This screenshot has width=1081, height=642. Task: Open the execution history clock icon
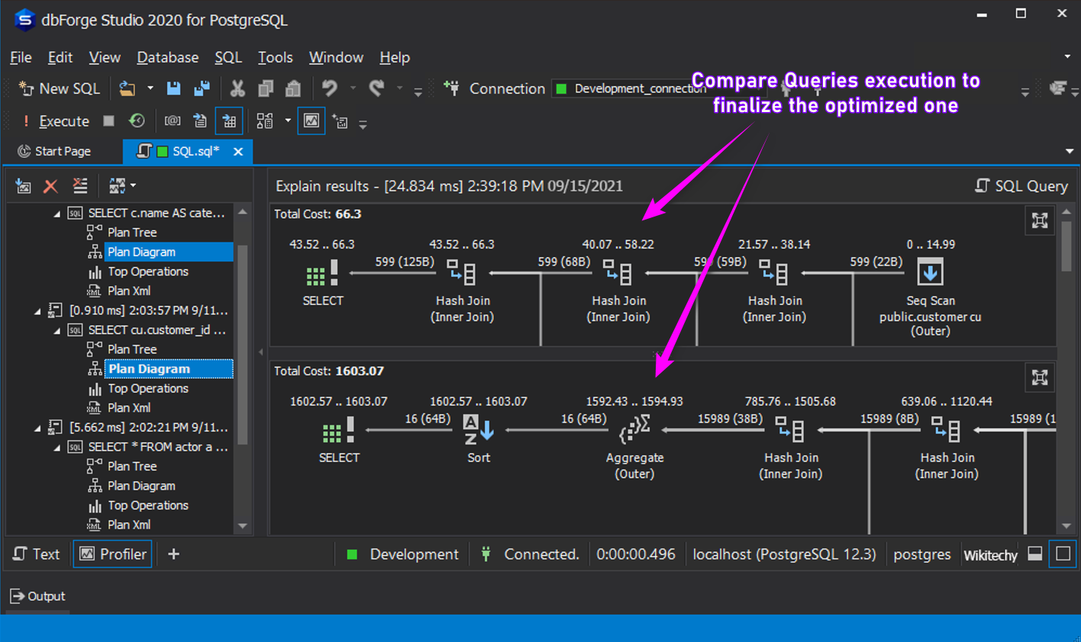point(137,120)
